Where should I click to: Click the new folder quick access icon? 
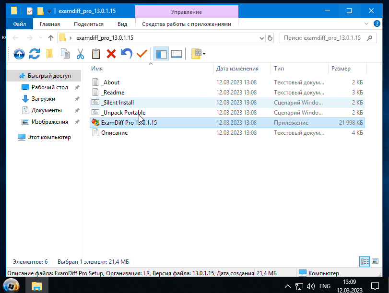pyautogui.click(x=40, y=11)
